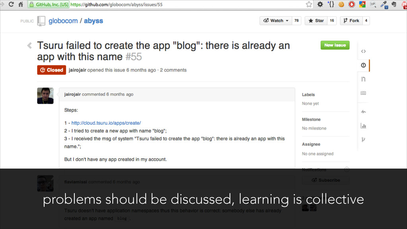Go to the globocom organization page
The height and width of the screenshot is (229, 407).
(x=63, y=21)
